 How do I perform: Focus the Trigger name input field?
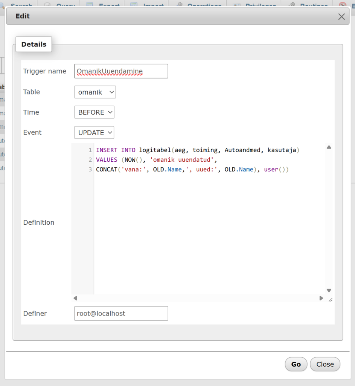[x=121, y=71]
